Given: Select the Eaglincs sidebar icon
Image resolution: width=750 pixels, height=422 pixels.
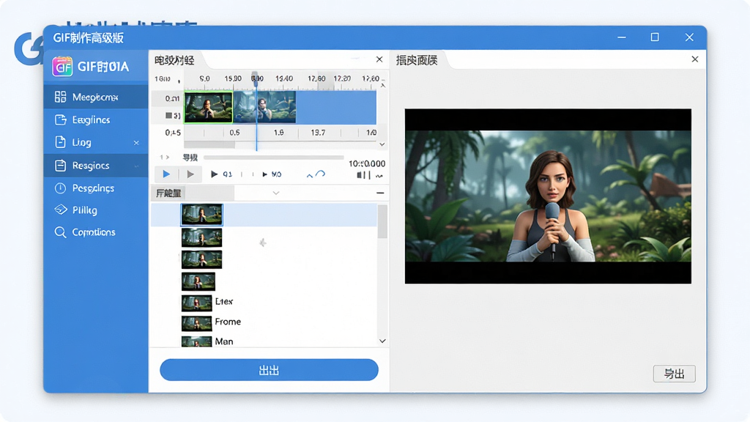Looking at the screenshot, I should [60, 119].
